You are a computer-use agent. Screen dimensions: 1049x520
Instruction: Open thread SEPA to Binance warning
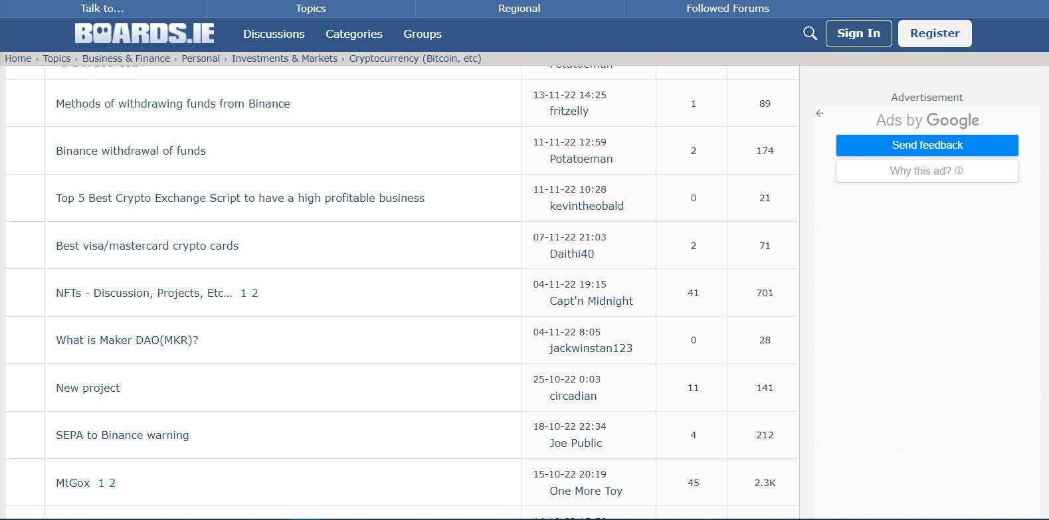click(x=122, y=435)
